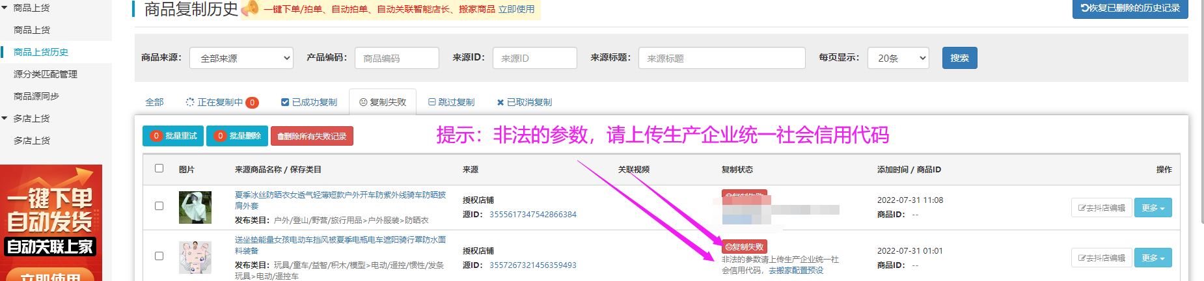
Task: Click the 批量重试 button
Action: pos(173,136)
